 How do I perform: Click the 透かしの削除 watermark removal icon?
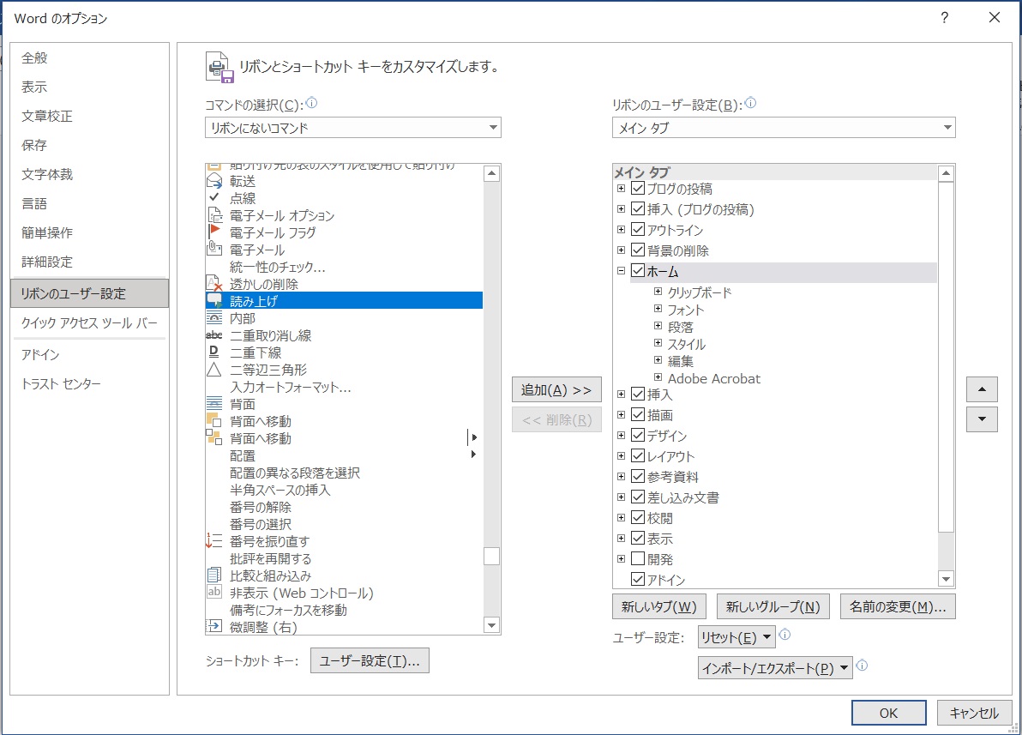click(214, 280)
